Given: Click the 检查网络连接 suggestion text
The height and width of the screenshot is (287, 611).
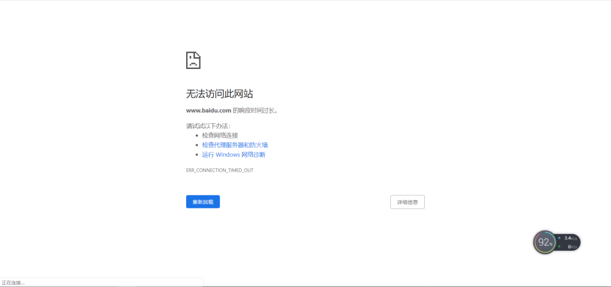Looking at the screenshot, I should tap(220, 136).
